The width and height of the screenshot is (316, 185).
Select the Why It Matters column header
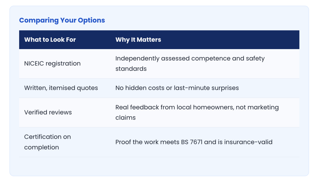pyautogui.click(x=138, y=40)
